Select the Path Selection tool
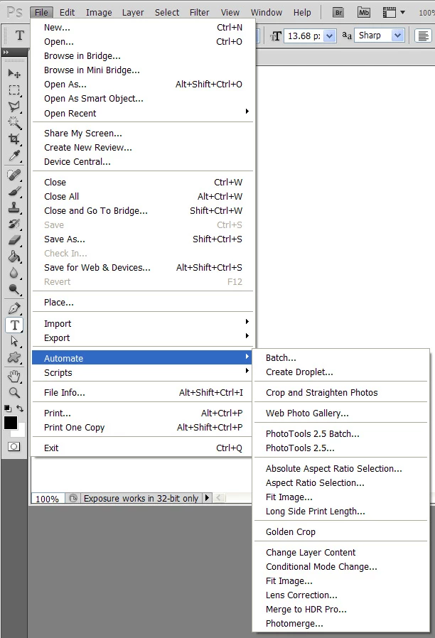Image resolution: width=435 pixels, height=638 pixels. click(14, 341)
